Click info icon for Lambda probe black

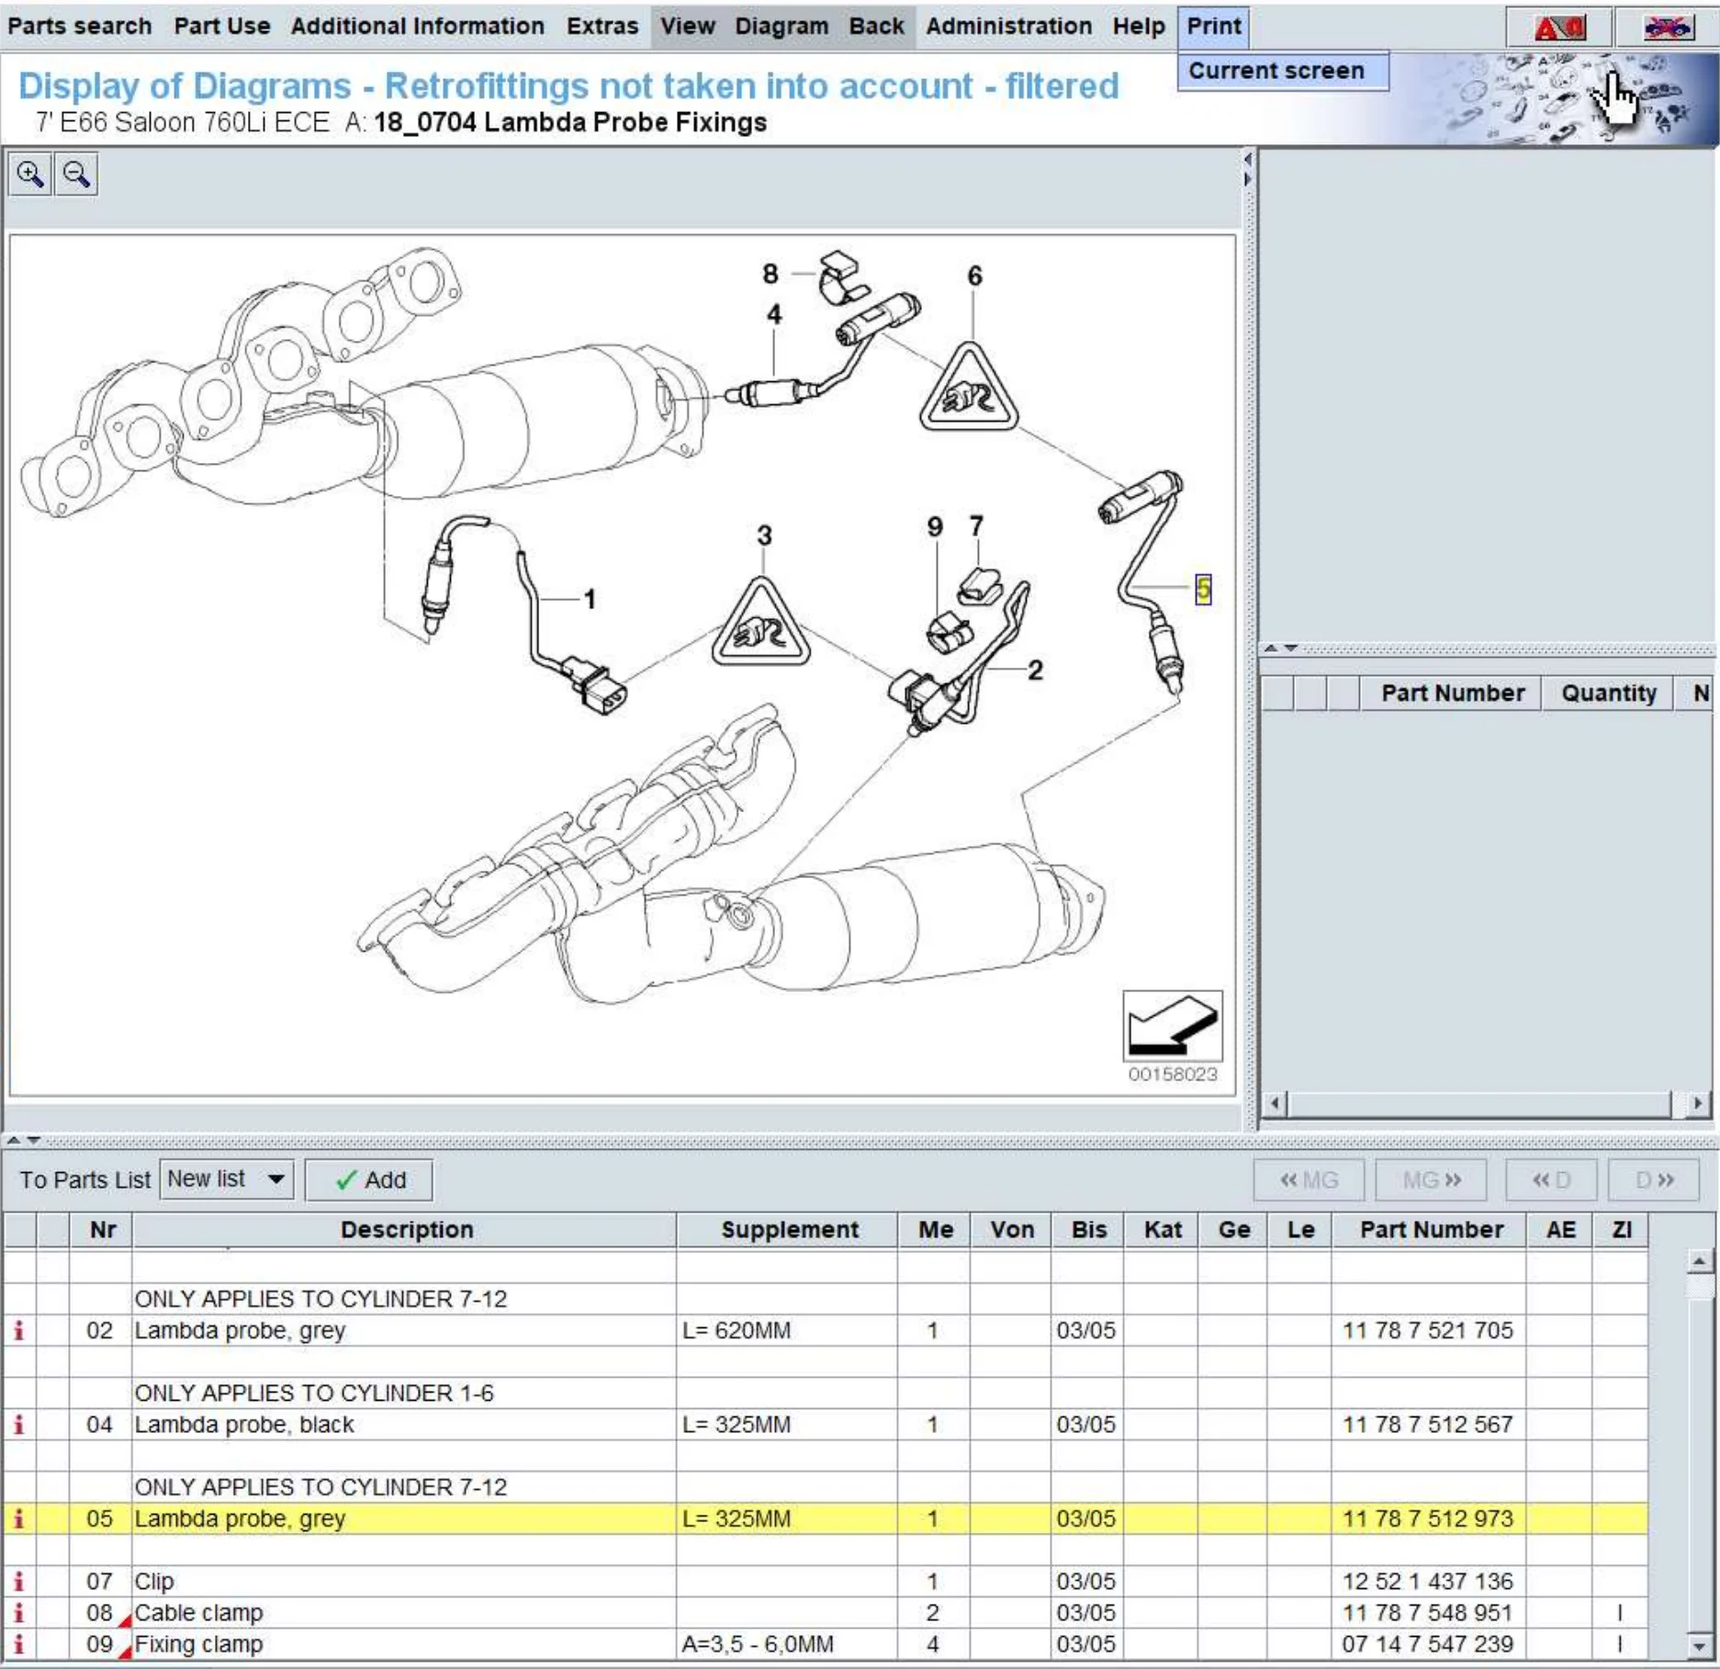(x=18, y=1424)
